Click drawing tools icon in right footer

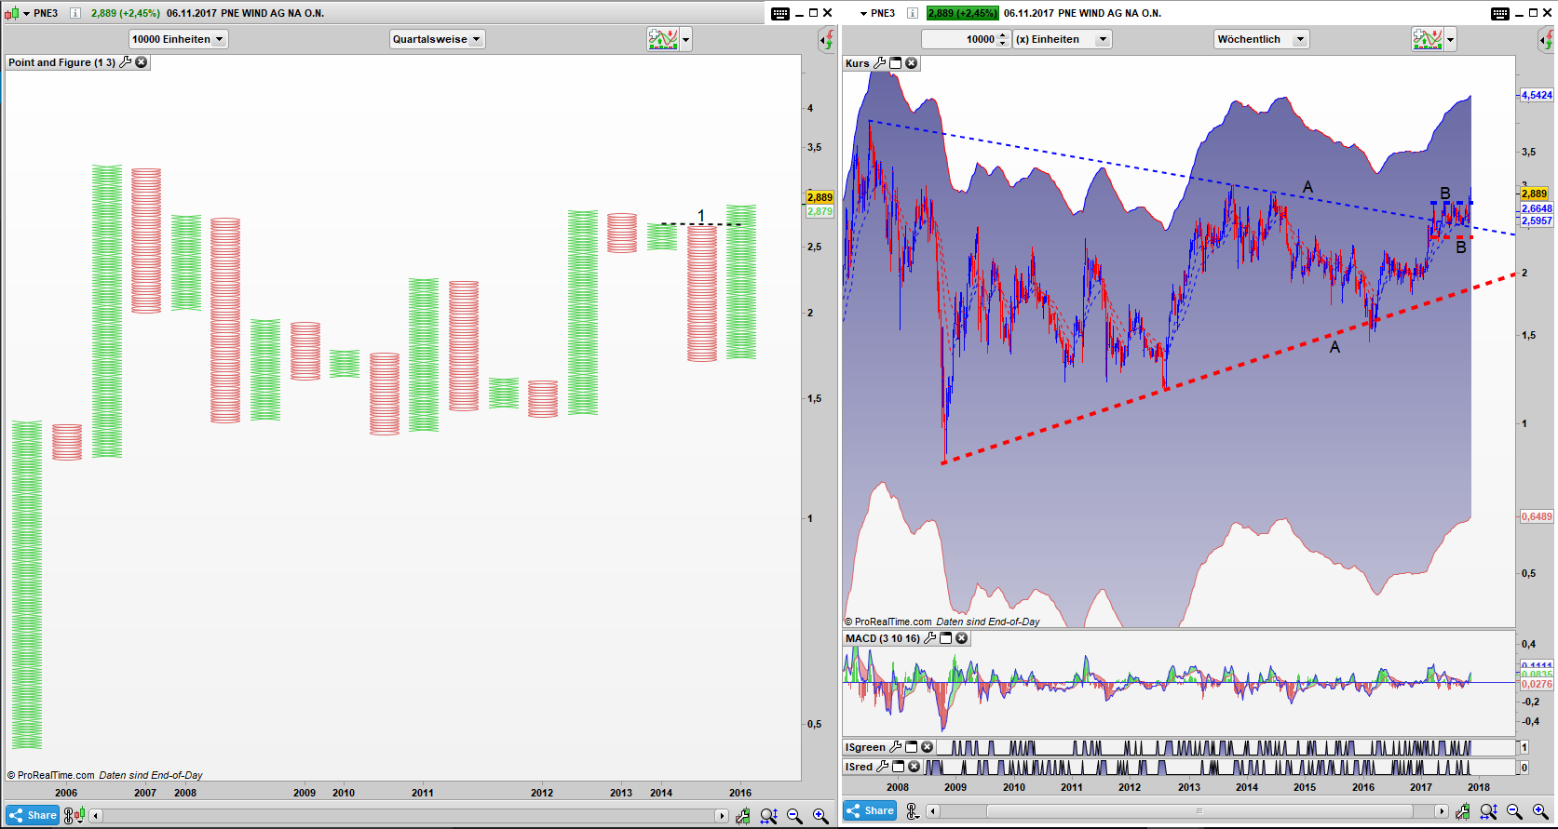coord(1463,811)
